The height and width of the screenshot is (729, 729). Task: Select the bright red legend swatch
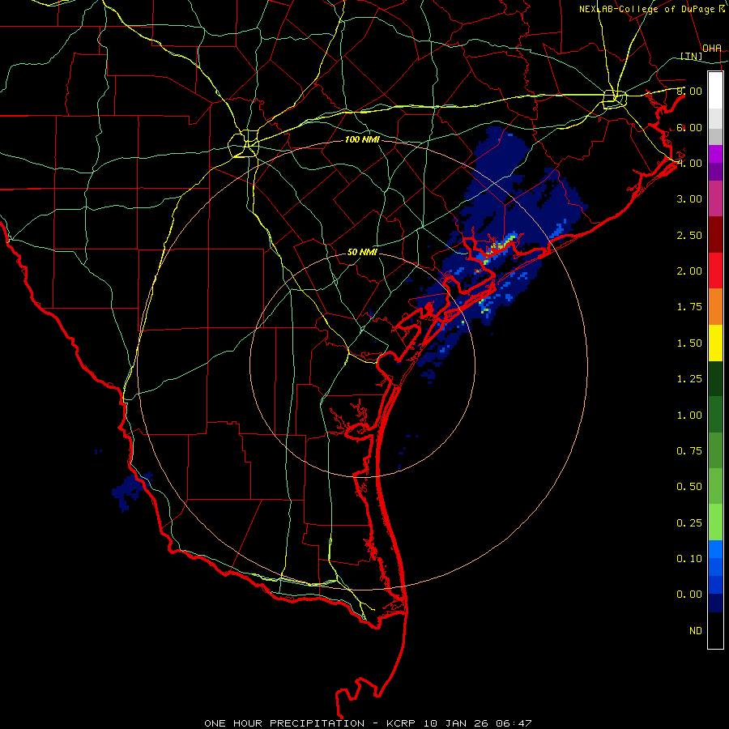[x=715, y=271]
